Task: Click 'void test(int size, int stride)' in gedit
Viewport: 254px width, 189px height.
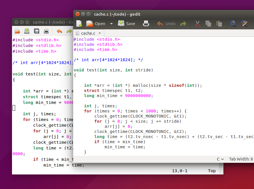Action: click(x=113, y=70)
